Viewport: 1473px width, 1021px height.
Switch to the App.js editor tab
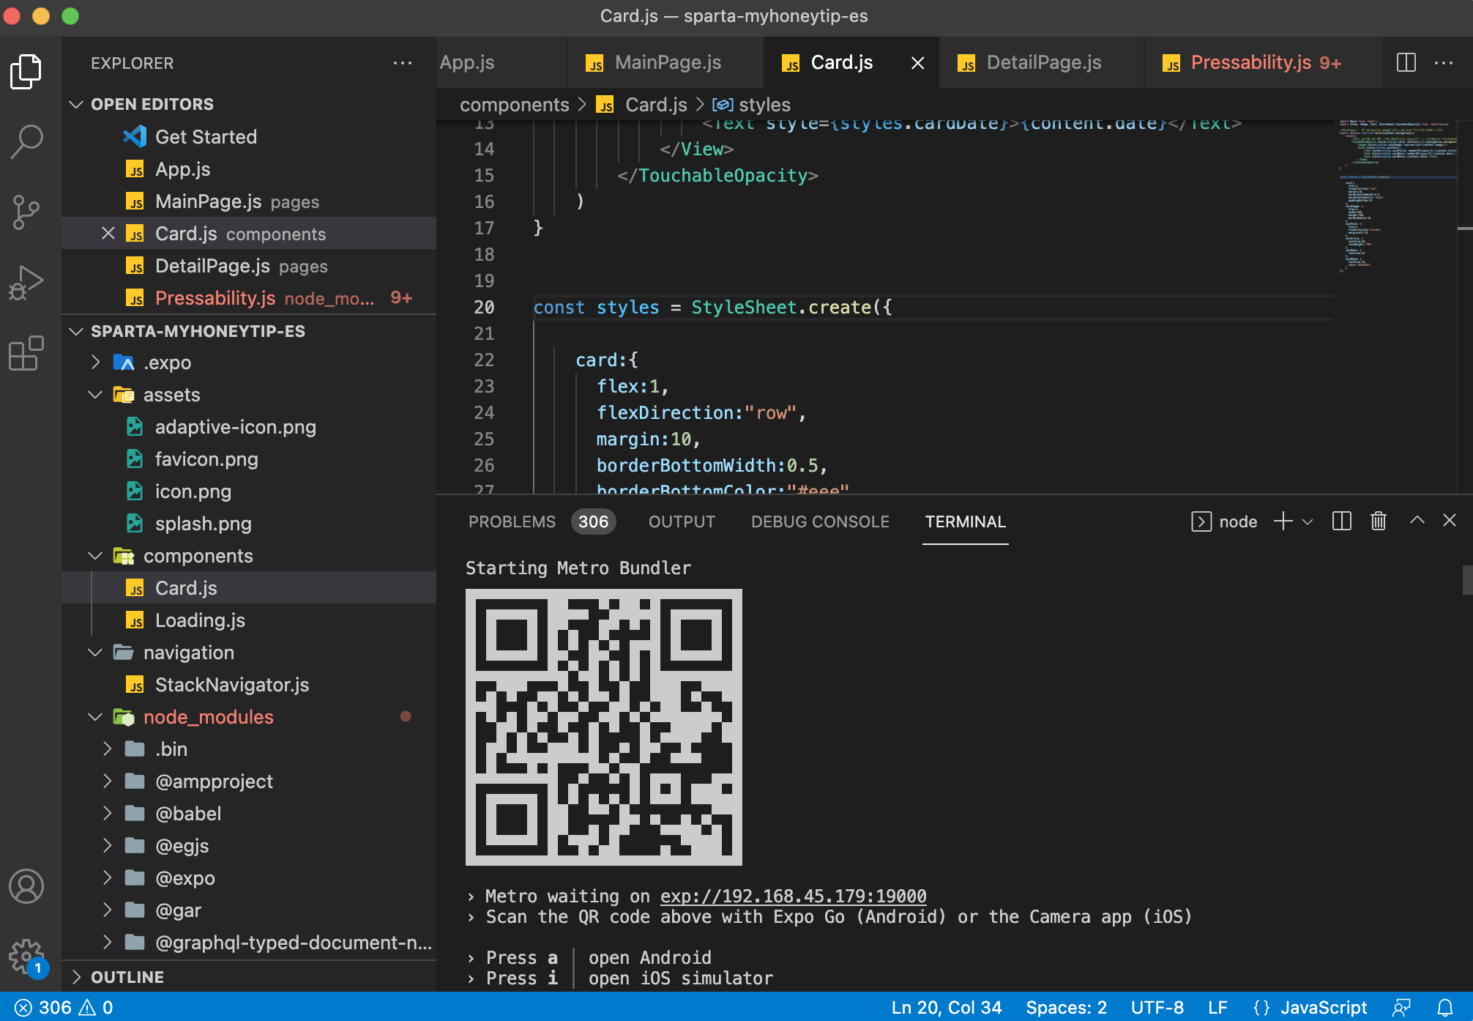501,62
